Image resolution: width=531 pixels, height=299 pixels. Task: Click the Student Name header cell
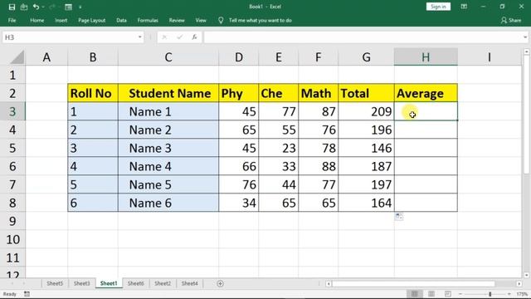pyautogui.click(x=168, y=93)
